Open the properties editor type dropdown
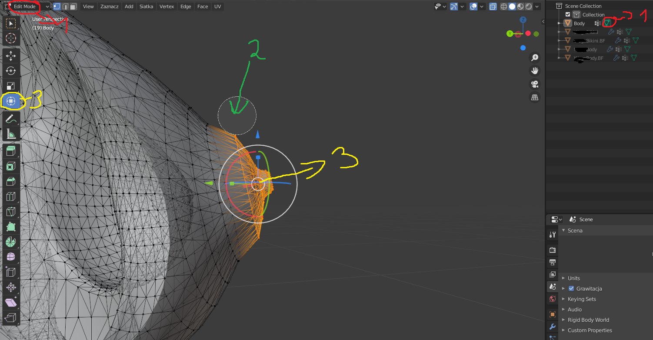The height and width of the screenshot is (340, 653). pyautogui.click(x=556, y=219)
